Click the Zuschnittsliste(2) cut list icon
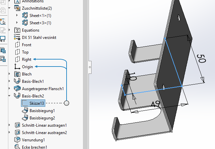The height and width of the screenshot is (149, 215). 17,8
